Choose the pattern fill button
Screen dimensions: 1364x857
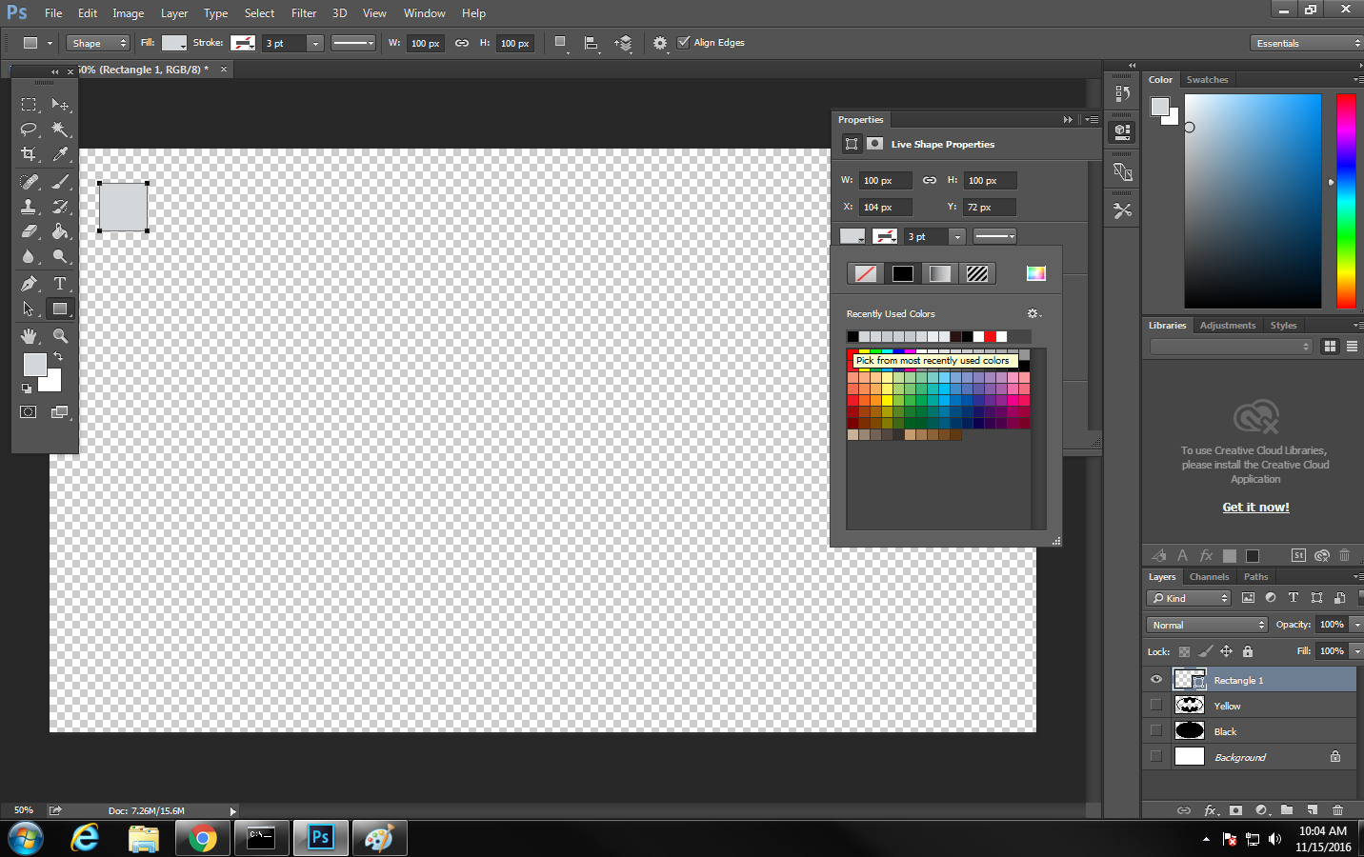(x=977, y=273)
